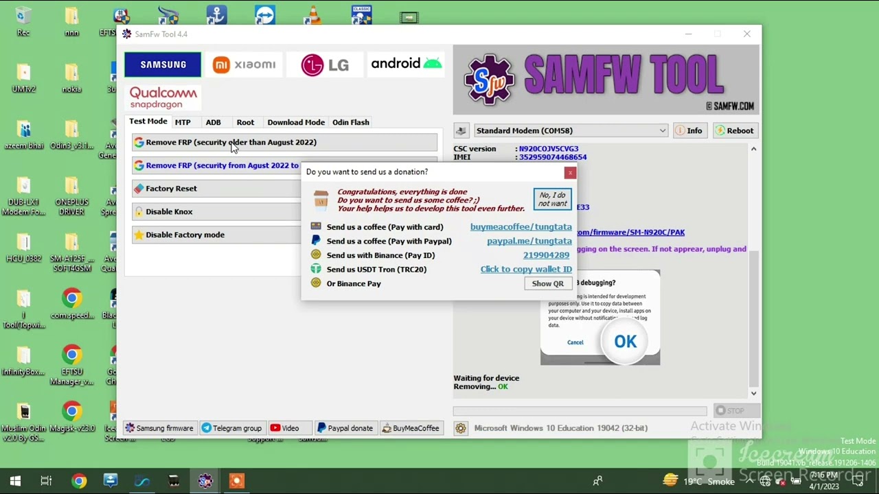This screenshot has height=494, width=879.
Task: Open ONEPLUS DRIVER folder on desktop
Action: (x=71, y=197)
